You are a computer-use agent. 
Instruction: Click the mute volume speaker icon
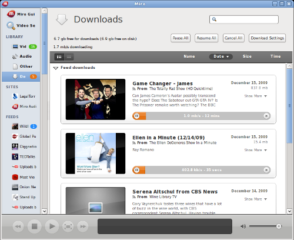243,226
